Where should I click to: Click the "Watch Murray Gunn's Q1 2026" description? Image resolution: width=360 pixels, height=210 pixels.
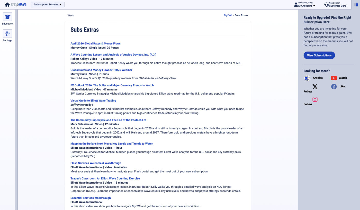tap(124, 78)
